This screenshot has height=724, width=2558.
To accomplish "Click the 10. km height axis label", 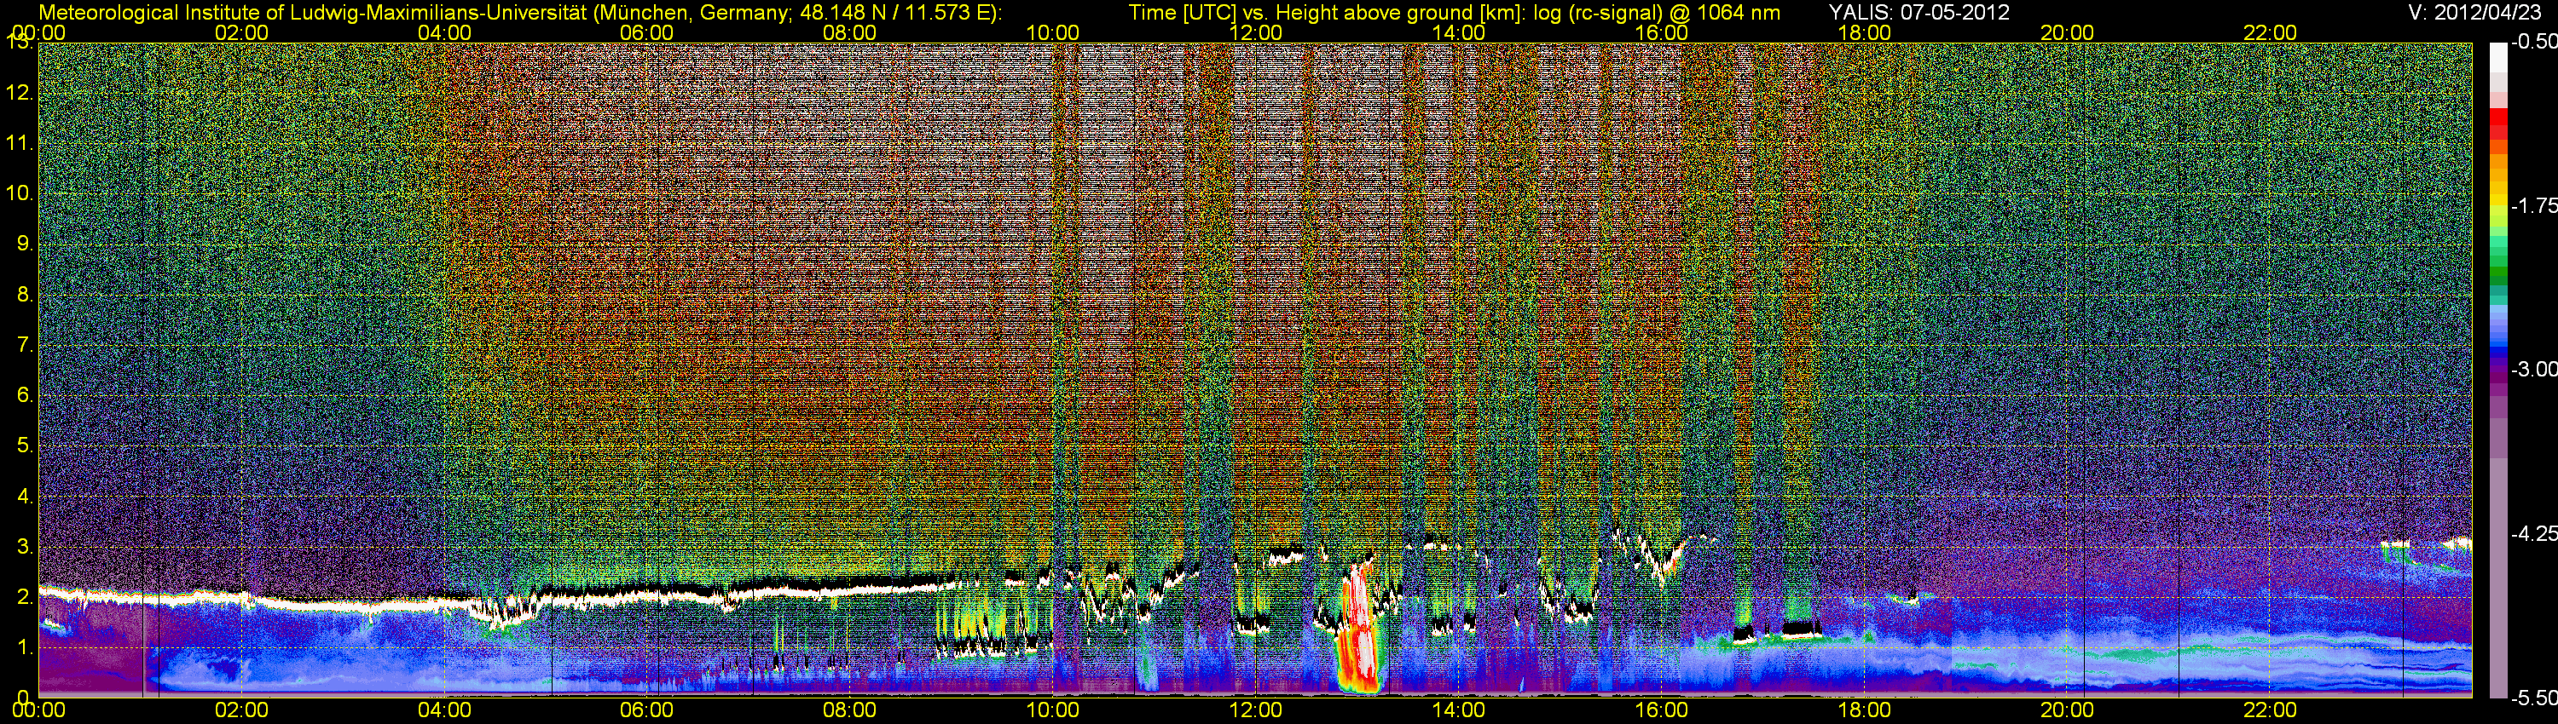I will click(x=19, y=193).
